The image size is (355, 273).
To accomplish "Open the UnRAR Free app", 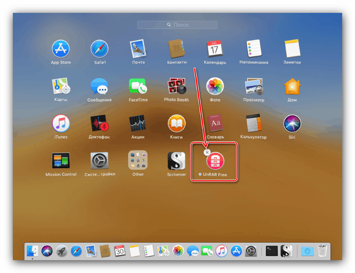I will [x=215, y=161].
